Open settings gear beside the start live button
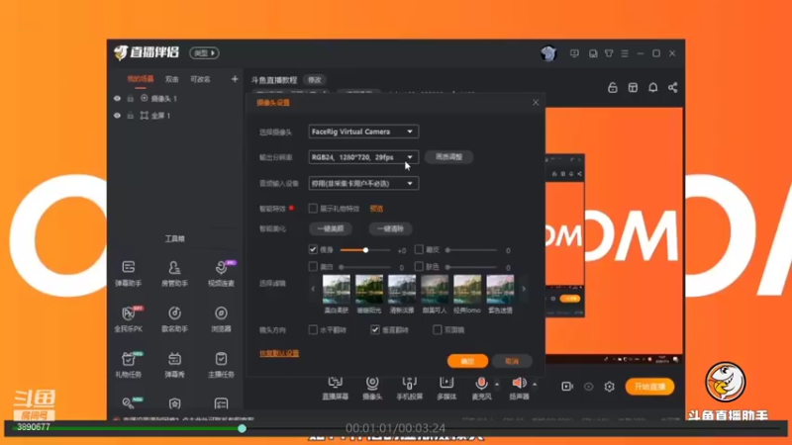 (x=610, y=387)
